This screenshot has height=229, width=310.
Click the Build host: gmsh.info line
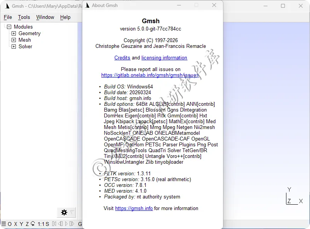(x=128, y=98)
